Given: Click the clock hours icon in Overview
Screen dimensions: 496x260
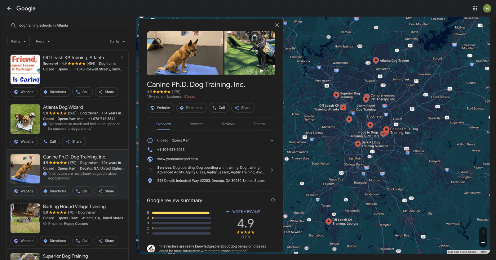Looking at the screenshot, I should coord(150,141).
